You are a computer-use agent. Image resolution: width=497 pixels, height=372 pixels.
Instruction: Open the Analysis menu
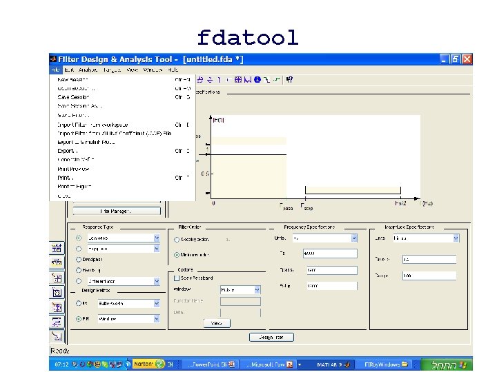[88, 70]
